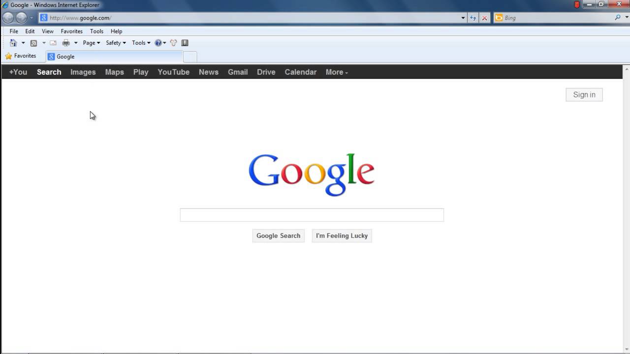Focus the Google search text field
This screenshot has width=630, height=354.
click(x=312, y=215)
